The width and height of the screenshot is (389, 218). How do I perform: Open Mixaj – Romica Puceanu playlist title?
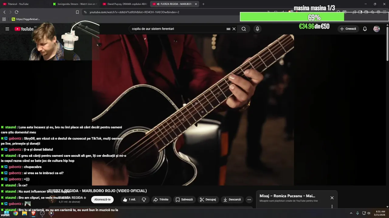287,196
